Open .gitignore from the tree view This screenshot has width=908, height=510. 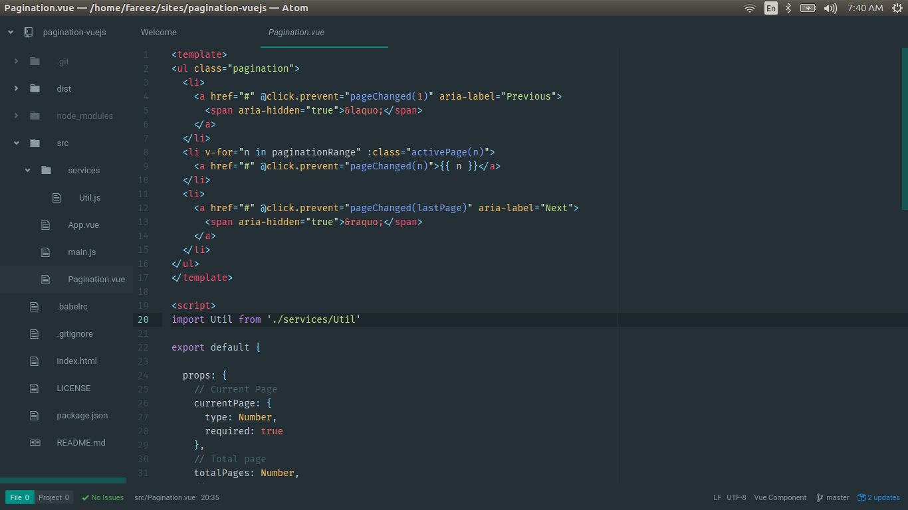tap(75, 333)
